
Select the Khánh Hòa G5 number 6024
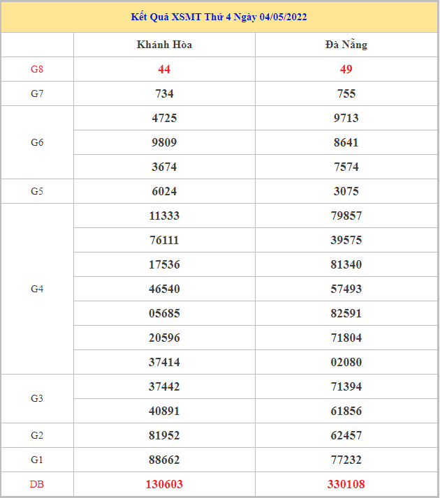click(164, 191)
